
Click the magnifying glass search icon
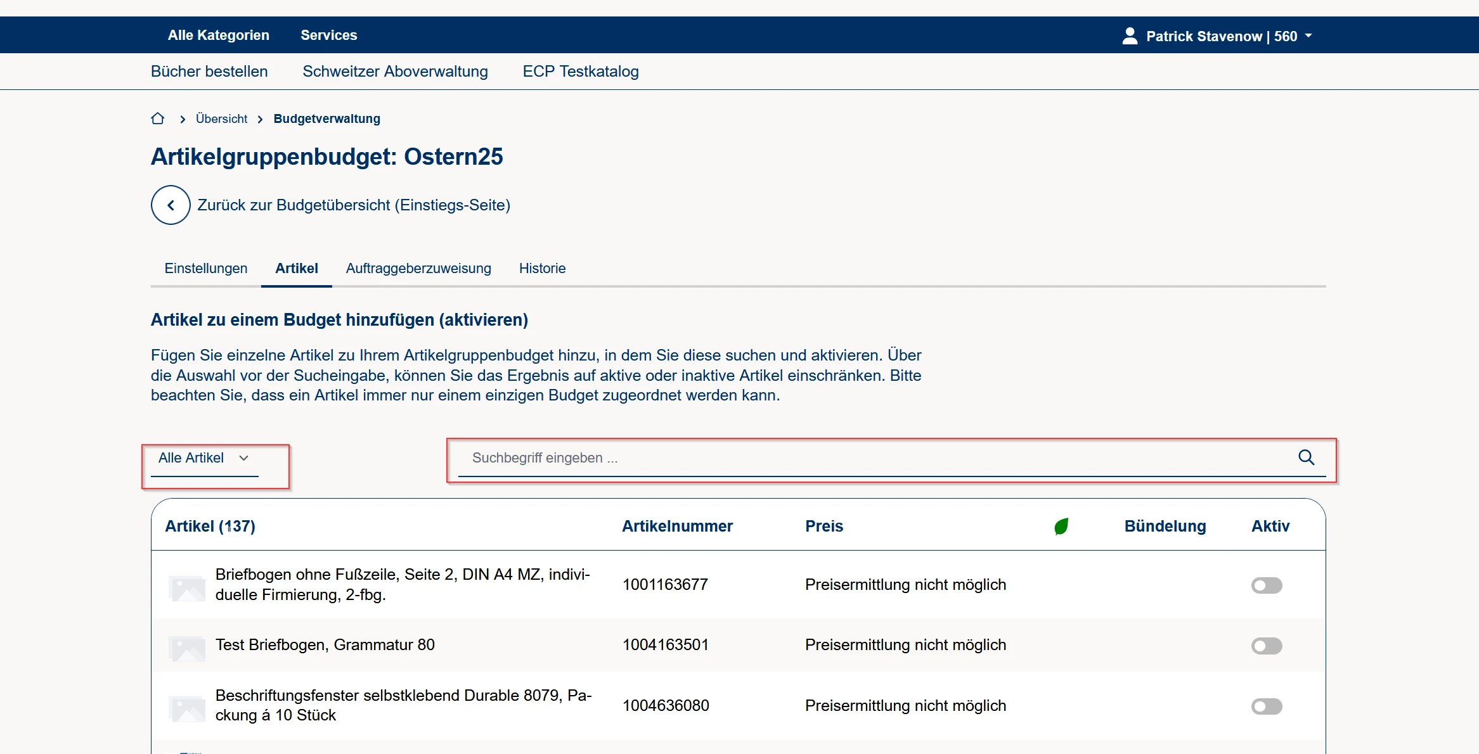tap(1306, 457)
